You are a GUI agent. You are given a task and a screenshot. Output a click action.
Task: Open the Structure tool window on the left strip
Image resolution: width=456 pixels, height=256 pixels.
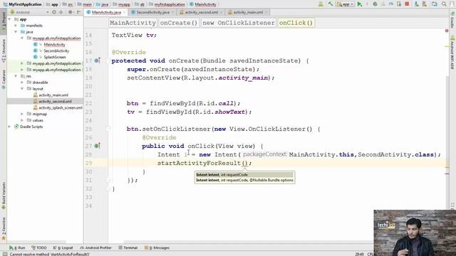4,51
